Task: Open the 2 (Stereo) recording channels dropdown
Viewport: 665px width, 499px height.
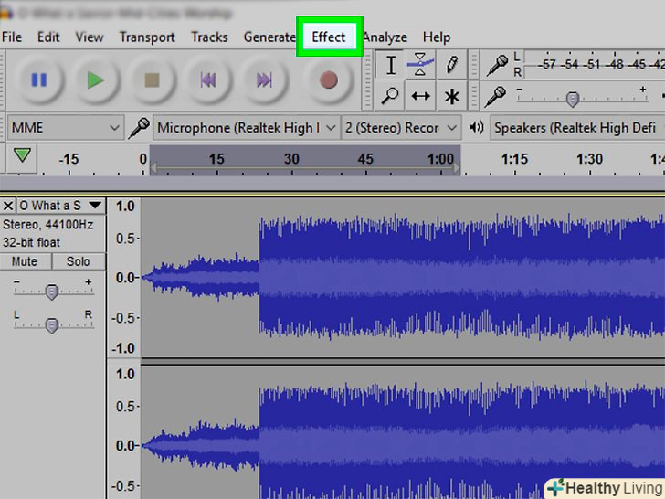Action: (x=401, y=127)
